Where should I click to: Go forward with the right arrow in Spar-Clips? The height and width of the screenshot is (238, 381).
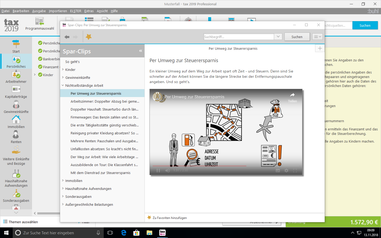point(75,37)
